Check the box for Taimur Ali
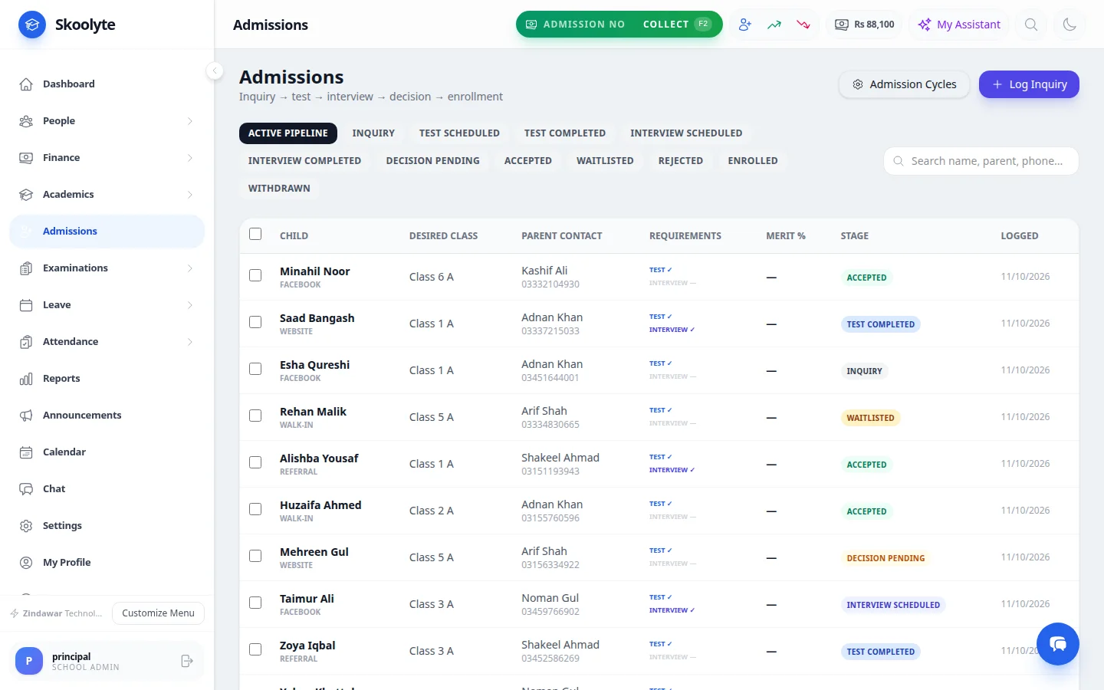This screenshot has width=1104, height=690. pyautogui.click(x=255, y=603)
